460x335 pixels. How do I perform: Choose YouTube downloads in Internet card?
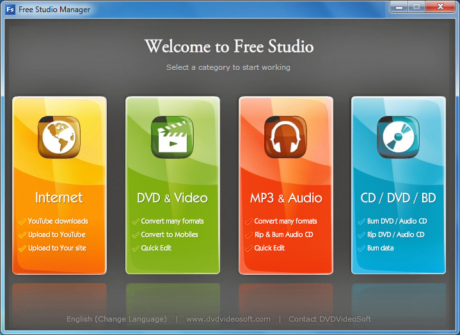[58, 221]
